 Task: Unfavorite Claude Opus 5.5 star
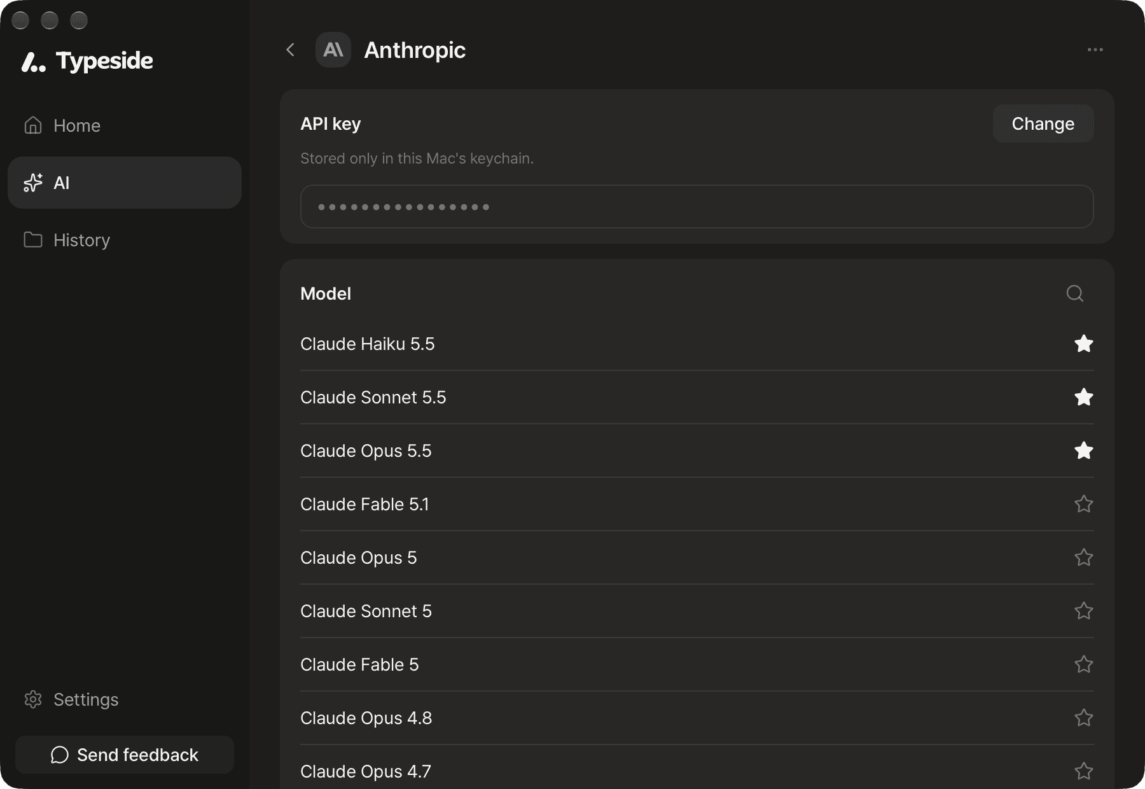(1083, 450)
